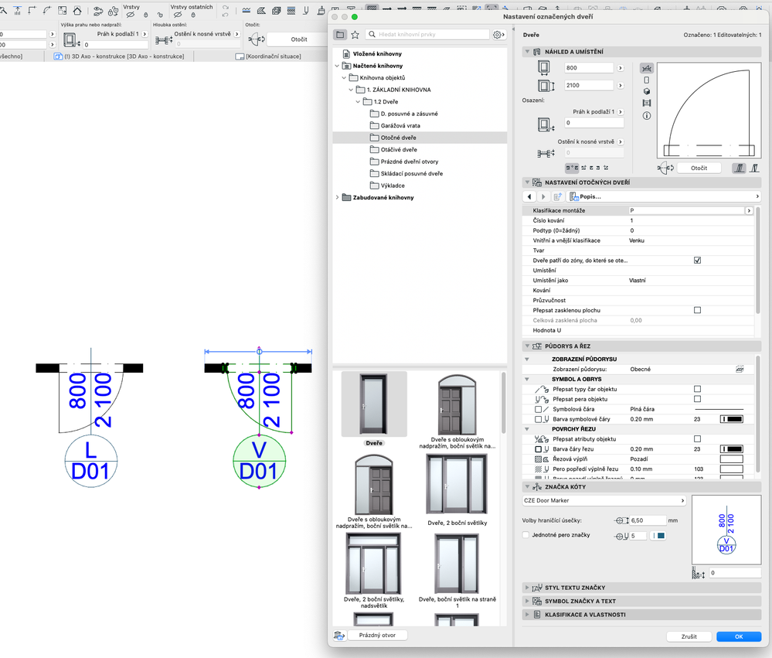Expand the STYL TEXTU ZNAČKY section
772x658 pixels.
[x=527, y=588]
